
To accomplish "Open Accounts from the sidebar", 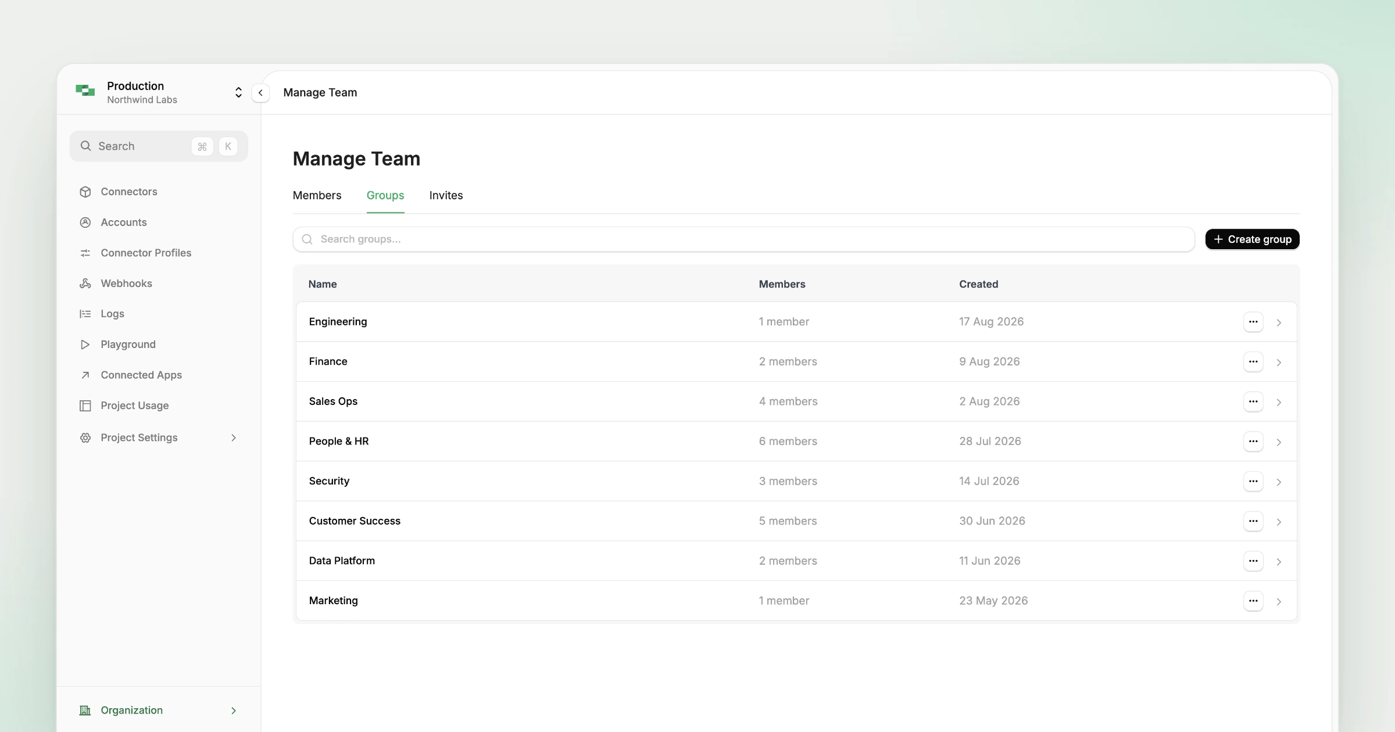I will tap(124, 223).
